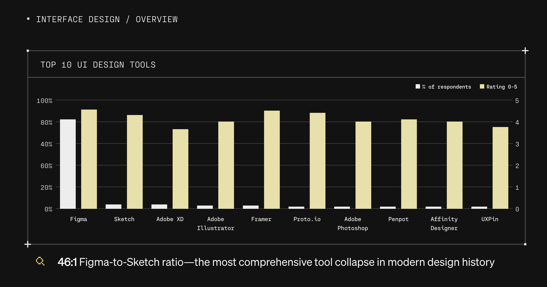Select the '% of respondents' legend label
Viewport: 547px width, 287px height.
[446, 87]
